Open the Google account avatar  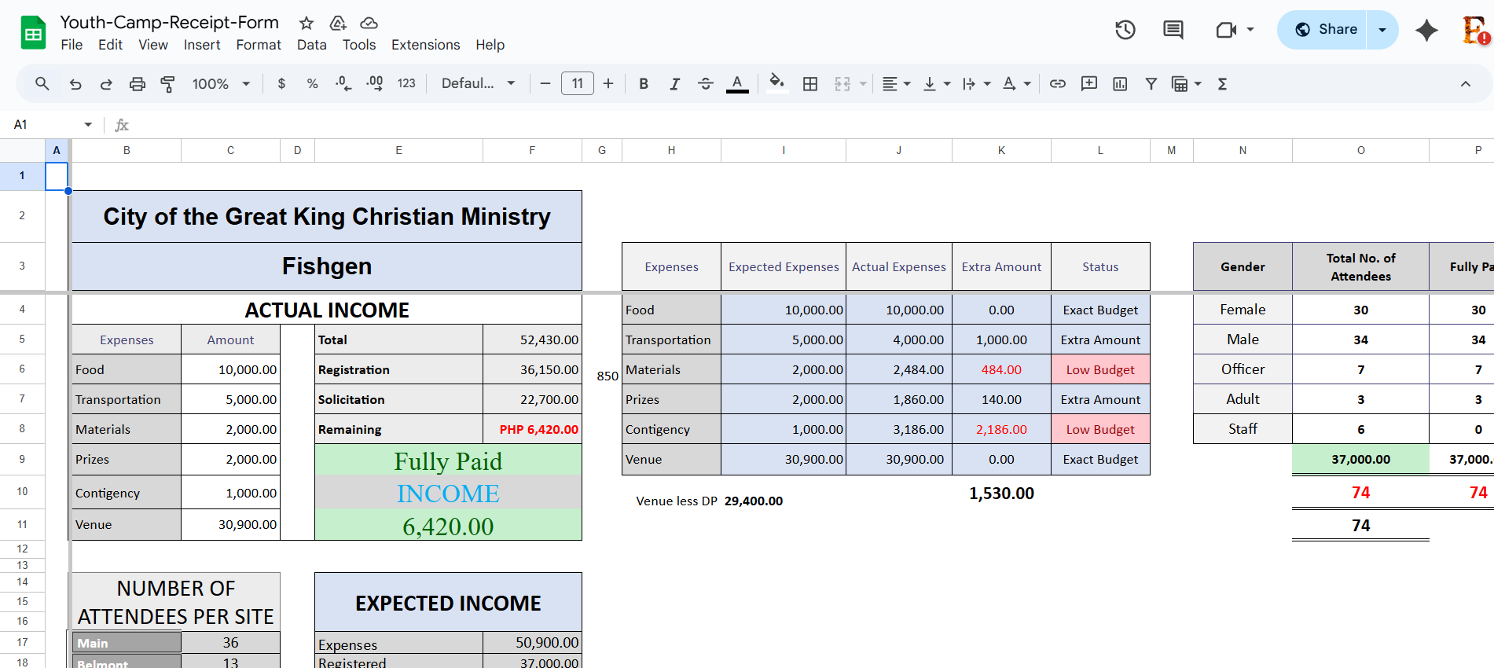point(1475,30)
